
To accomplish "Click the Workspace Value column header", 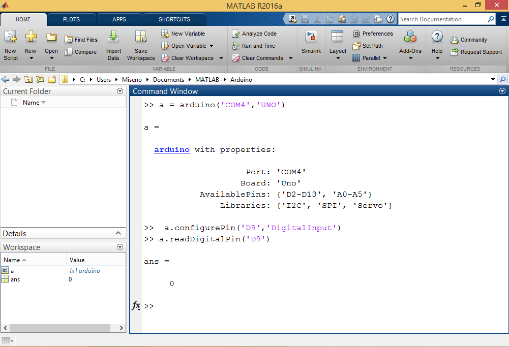I will [x=96, y=260].
